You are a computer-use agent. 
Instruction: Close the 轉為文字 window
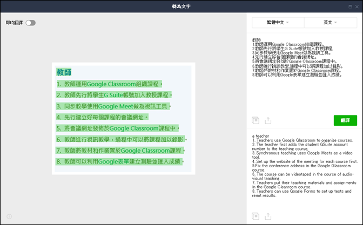(x=357, y=6)
